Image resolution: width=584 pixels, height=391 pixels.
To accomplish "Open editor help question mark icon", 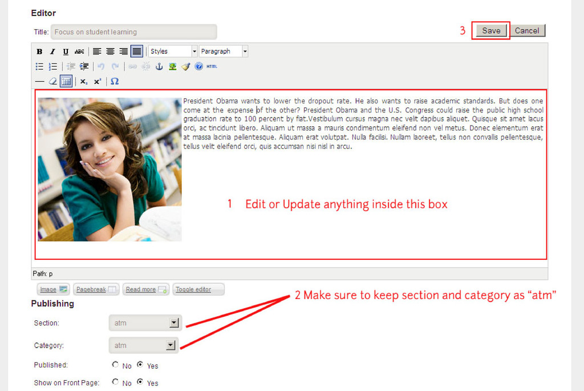I will coord(199,66).
